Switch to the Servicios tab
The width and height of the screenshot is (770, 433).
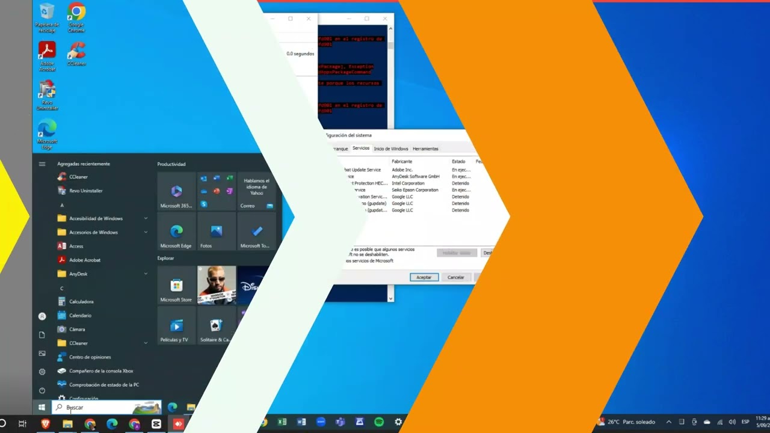point(361,148)
